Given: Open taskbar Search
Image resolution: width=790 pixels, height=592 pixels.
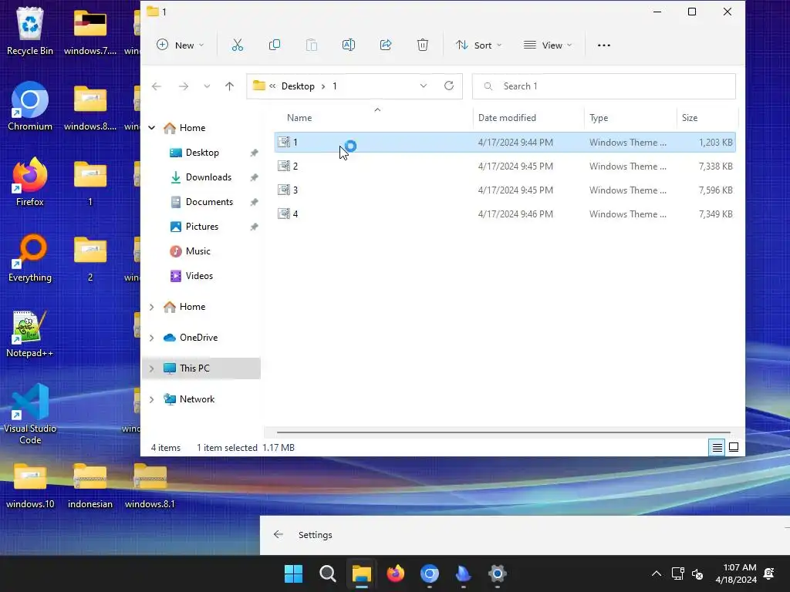Looking at the screenshot, I should [x=327, y=573].
